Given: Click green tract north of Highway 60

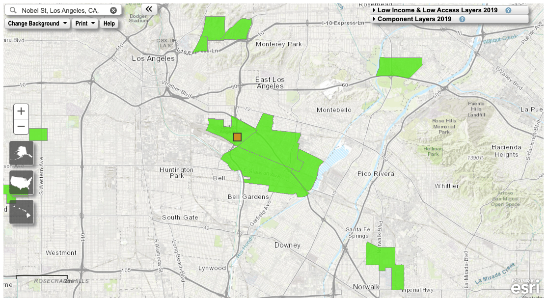Looking at the screenshot, I should [x=399, y=66].
